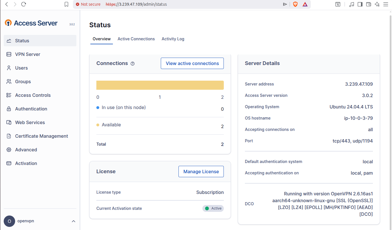This screenshot has height=230, width=392.
Task: Click the Certificate Management document icon
Action: (x=9, y=136)
